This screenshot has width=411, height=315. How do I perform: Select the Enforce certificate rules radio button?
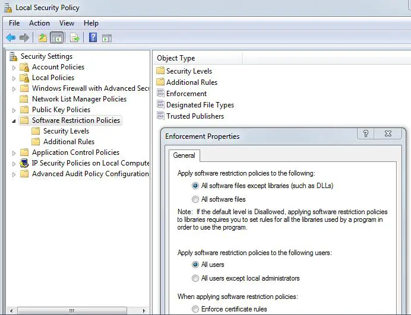pos(195,309)
